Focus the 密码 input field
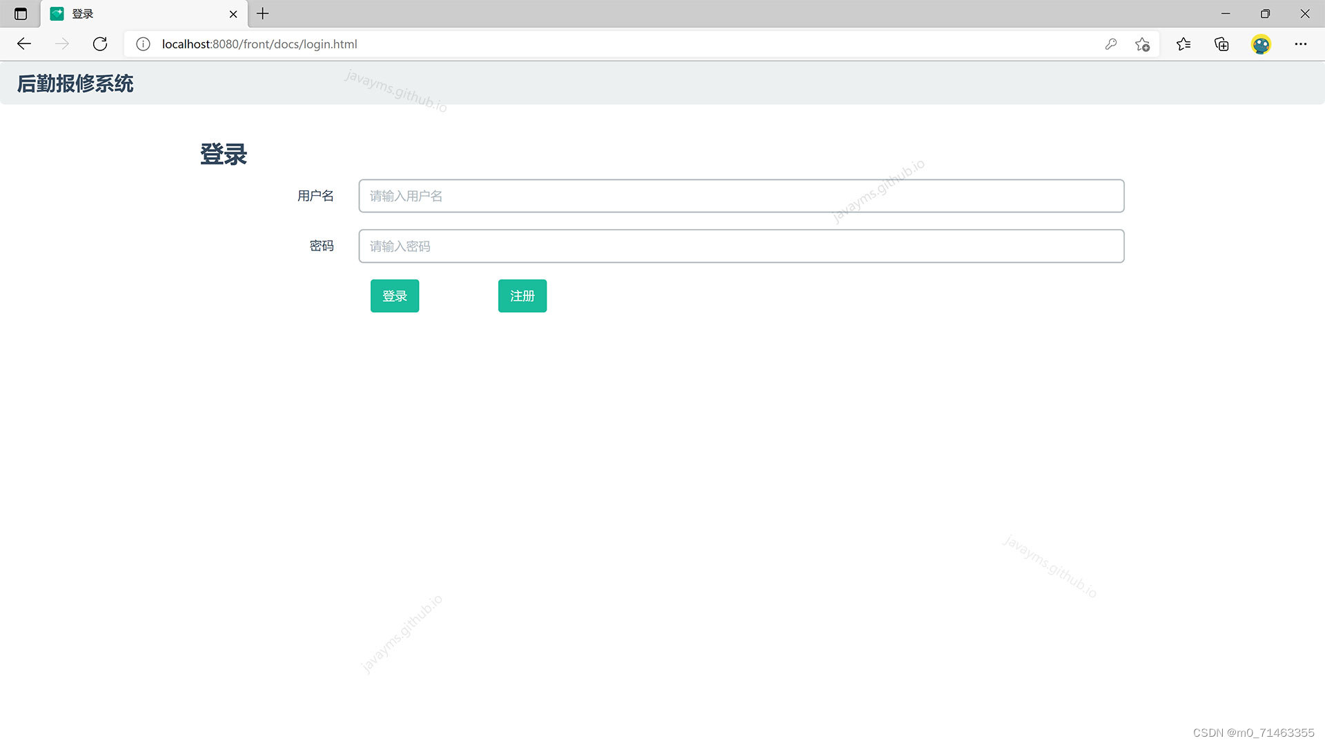Image resolution: width=1325 pixels, height=745 pixels. click(741, 246)
